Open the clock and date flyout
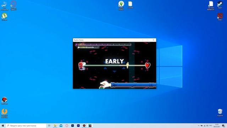Screen dimensions: 227x128 (x=217, y=126)
